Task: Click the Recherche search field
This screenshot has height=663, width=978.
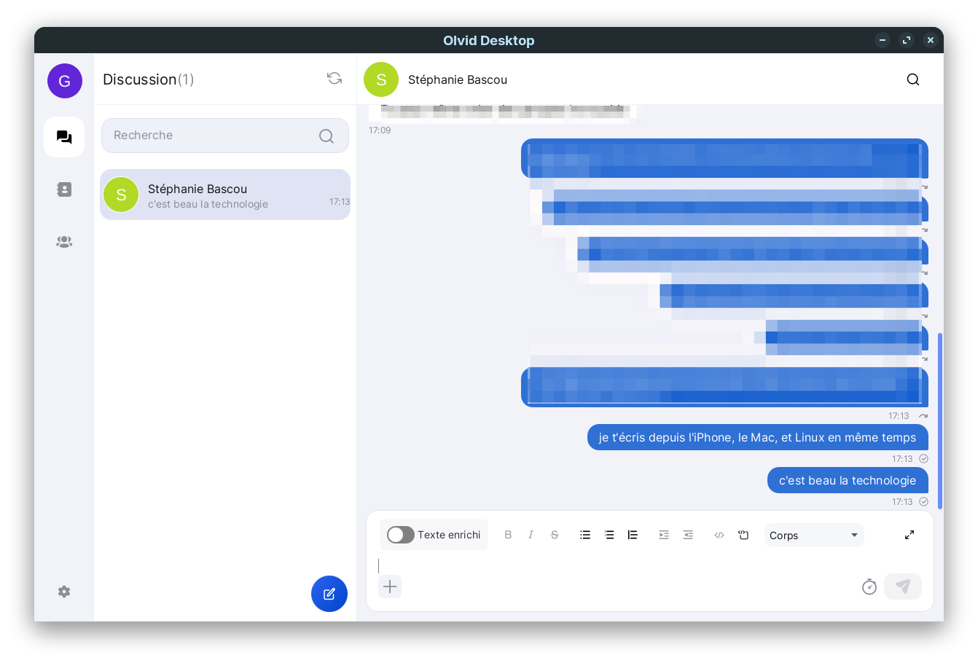Action: click(215, 136)
